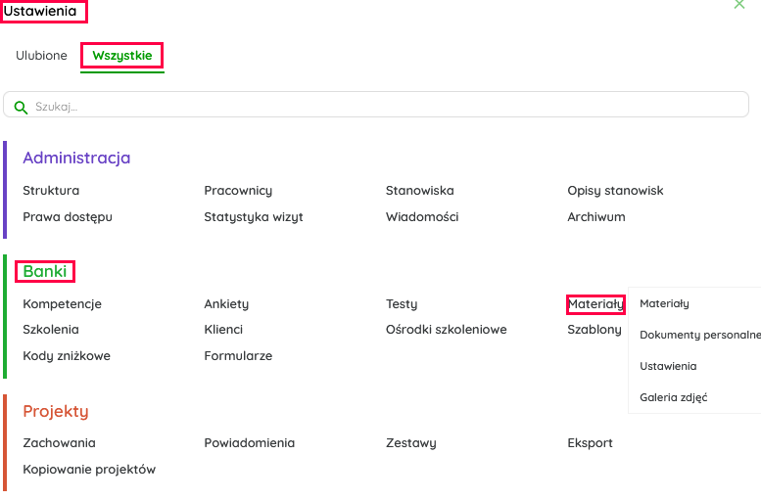The width and height of the screenshot is (761, 500).
Task: Select Galeria zdjęć in submenu
Action: click(673, 397)
